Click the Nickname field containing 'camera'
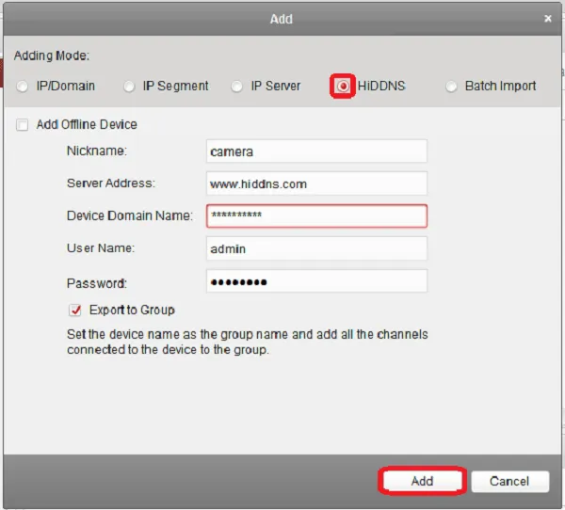Viewport: 565px width, 510px height. (x=315, y=151)
